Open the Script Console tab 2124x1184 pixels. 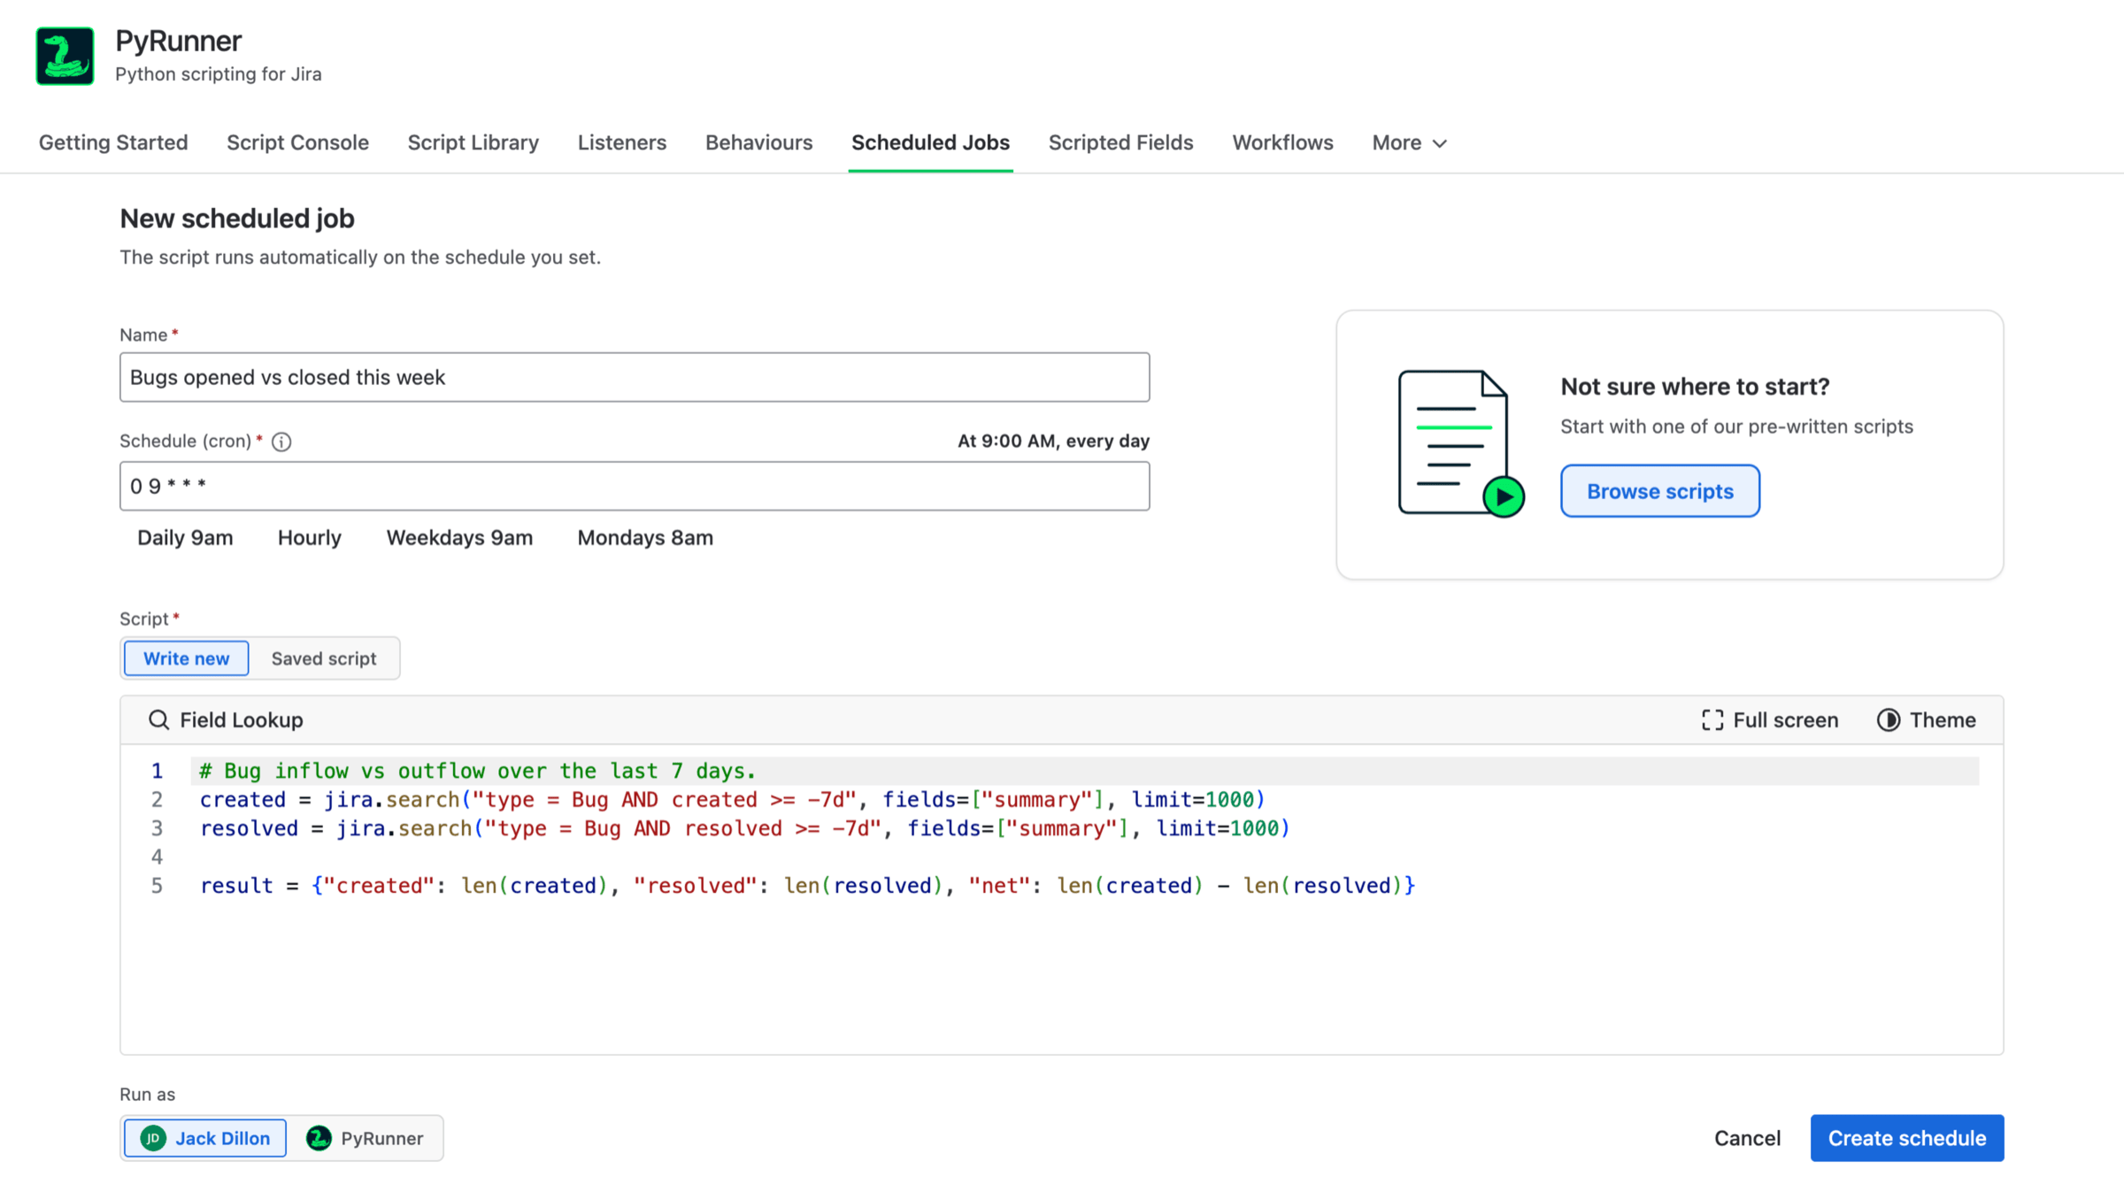[x=297, y=142]
